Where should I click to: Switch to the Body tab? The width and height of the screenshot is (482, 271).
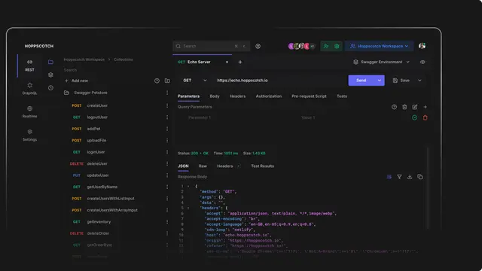215,96
